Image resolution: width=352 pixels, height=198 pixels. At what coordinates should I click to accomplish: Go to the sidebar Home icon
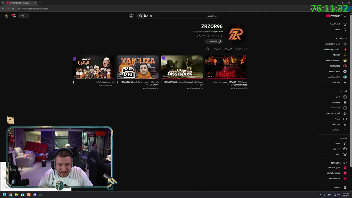click(345, 24)
